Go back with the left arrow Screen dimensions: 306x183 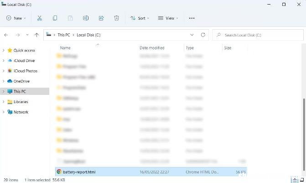pyautogui.click(x=6, y=35)
